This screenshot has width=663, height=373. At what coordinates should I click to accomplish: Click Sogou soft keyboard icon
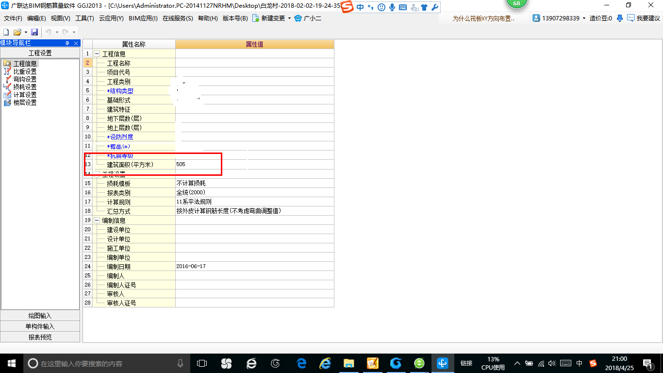point(402,7)
